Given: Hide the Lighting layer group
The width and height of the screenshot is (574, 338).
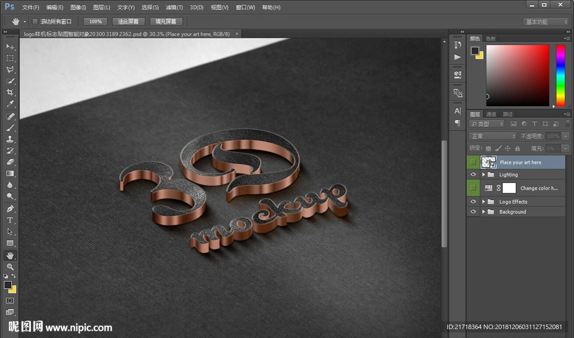Looking at the screenshot, I should pos(474,175).
